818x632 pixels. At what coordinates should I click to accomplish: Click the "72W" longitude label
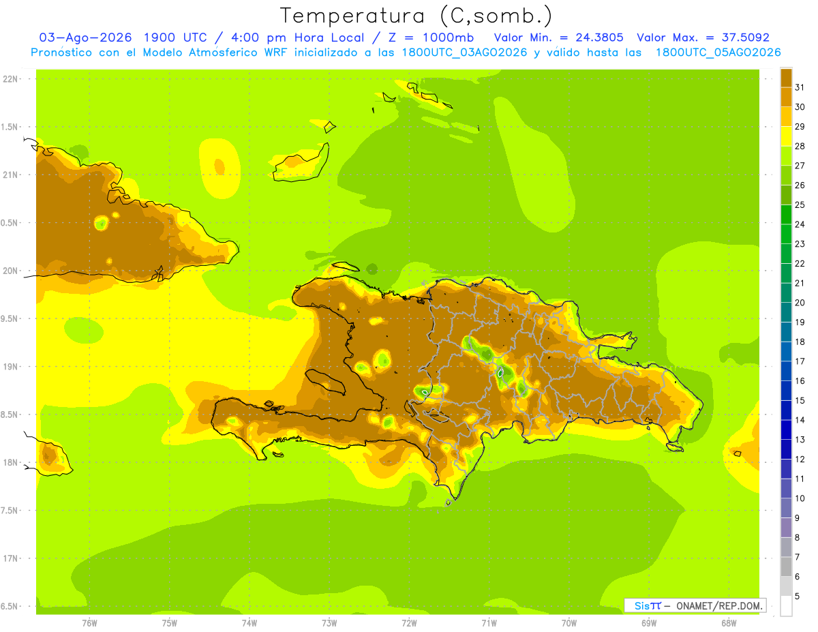[409, 623]
